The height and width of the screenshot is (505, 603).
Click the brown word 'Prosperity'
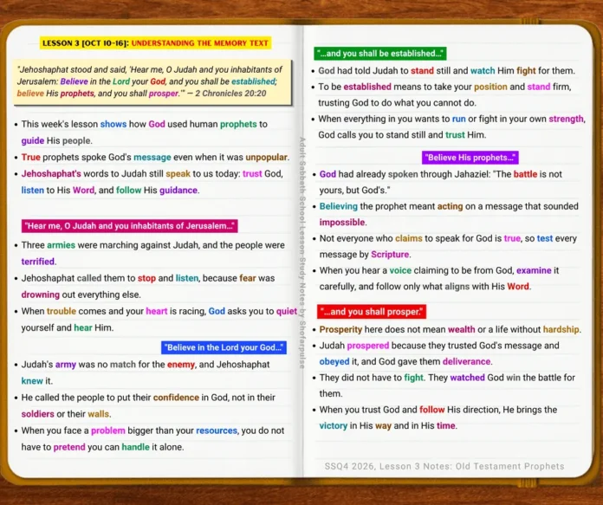coord(340,330)
